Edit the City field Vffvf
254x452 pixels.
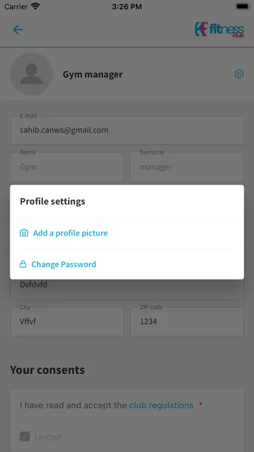pos(67,321)
